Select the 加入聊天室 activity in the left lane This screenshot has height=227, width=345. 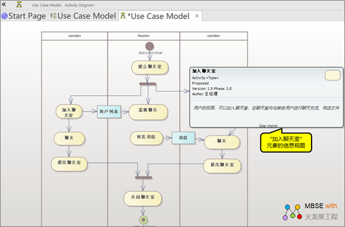[x=69, y=111]
